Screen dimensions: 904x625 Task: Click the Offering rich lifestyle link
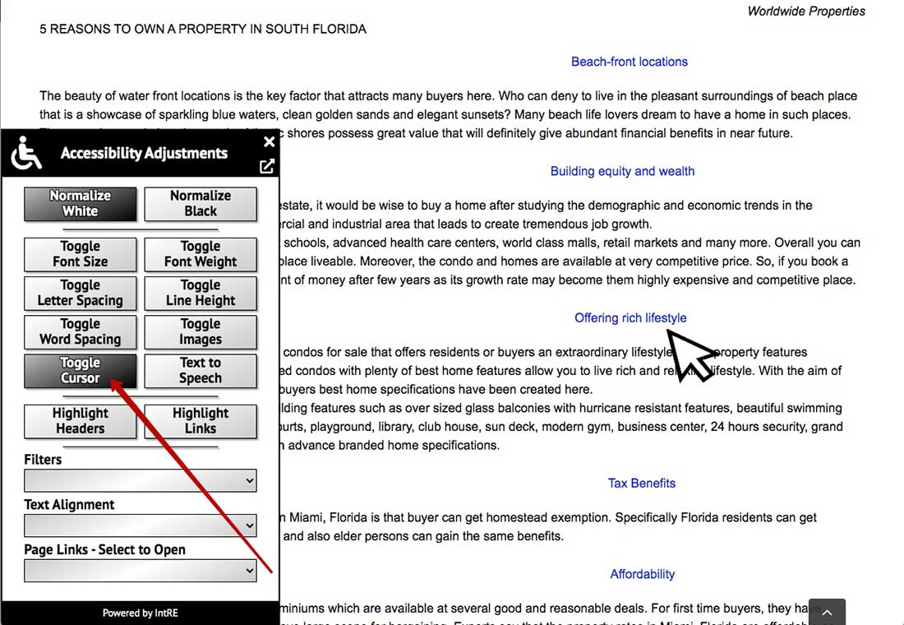(x=630, y=318)
